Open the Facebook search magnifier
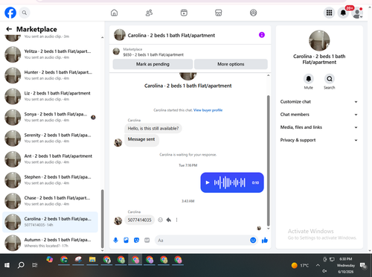Image resolution: width=372 pixels, height=277 pixels. 25,13
